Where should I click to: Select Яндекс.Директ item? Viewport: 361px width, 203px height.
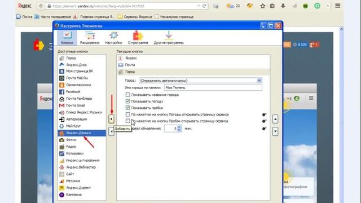coord(82,188)
